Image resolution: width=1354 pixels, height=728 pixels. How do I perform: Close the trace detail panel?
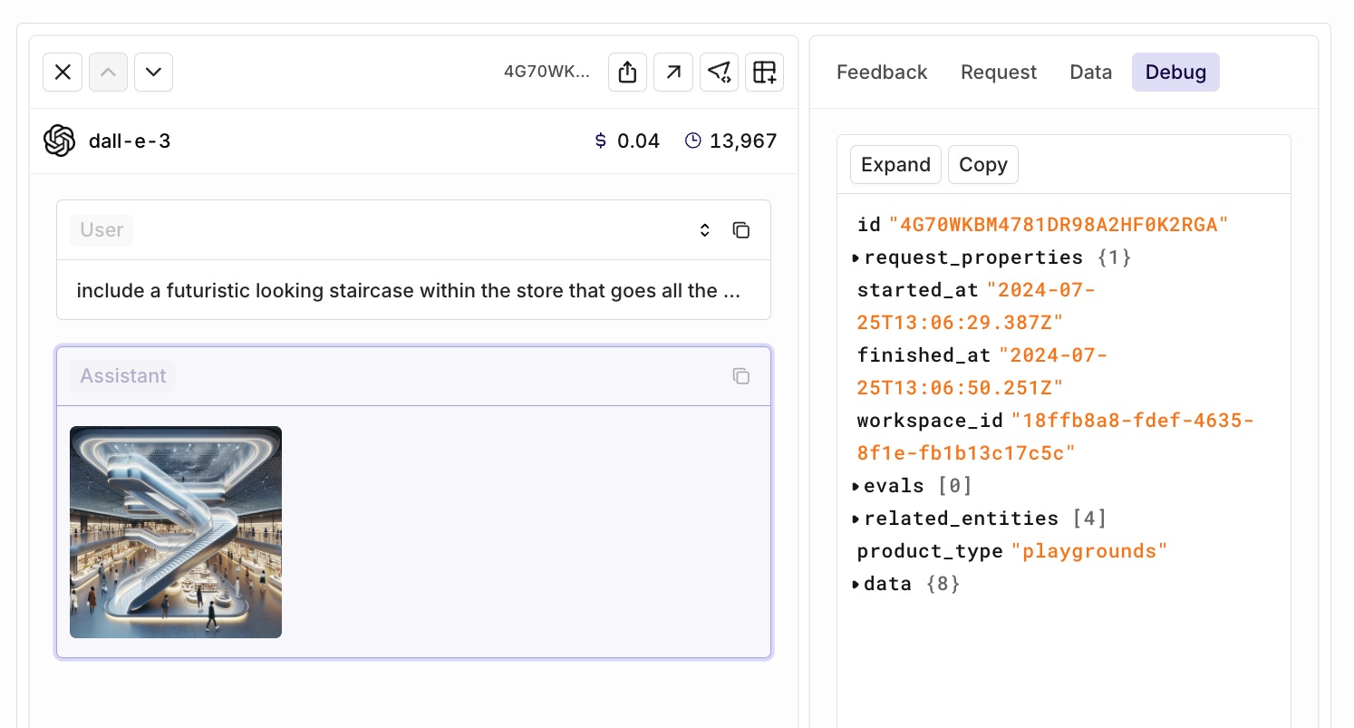click(63, 73)
